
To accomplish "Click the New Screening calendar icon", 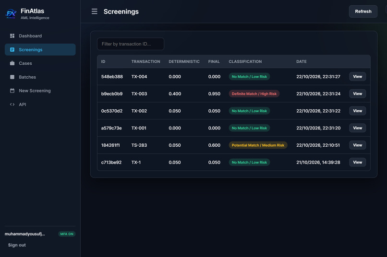I will click(x=12, y=91).
